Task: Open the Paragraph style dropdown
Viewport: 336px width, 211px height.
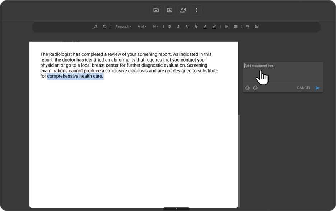Action: pyautogui.click(x=123, y=26)
